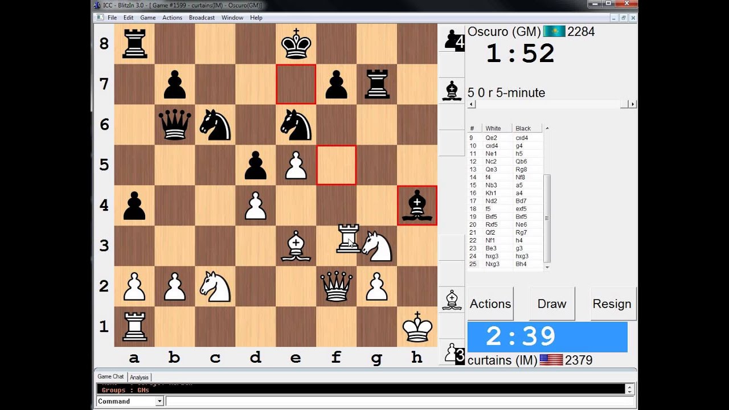Screen dimensions: 729x410
Task: Click the captured black bishop icon
Action: [x=452, y=90]
